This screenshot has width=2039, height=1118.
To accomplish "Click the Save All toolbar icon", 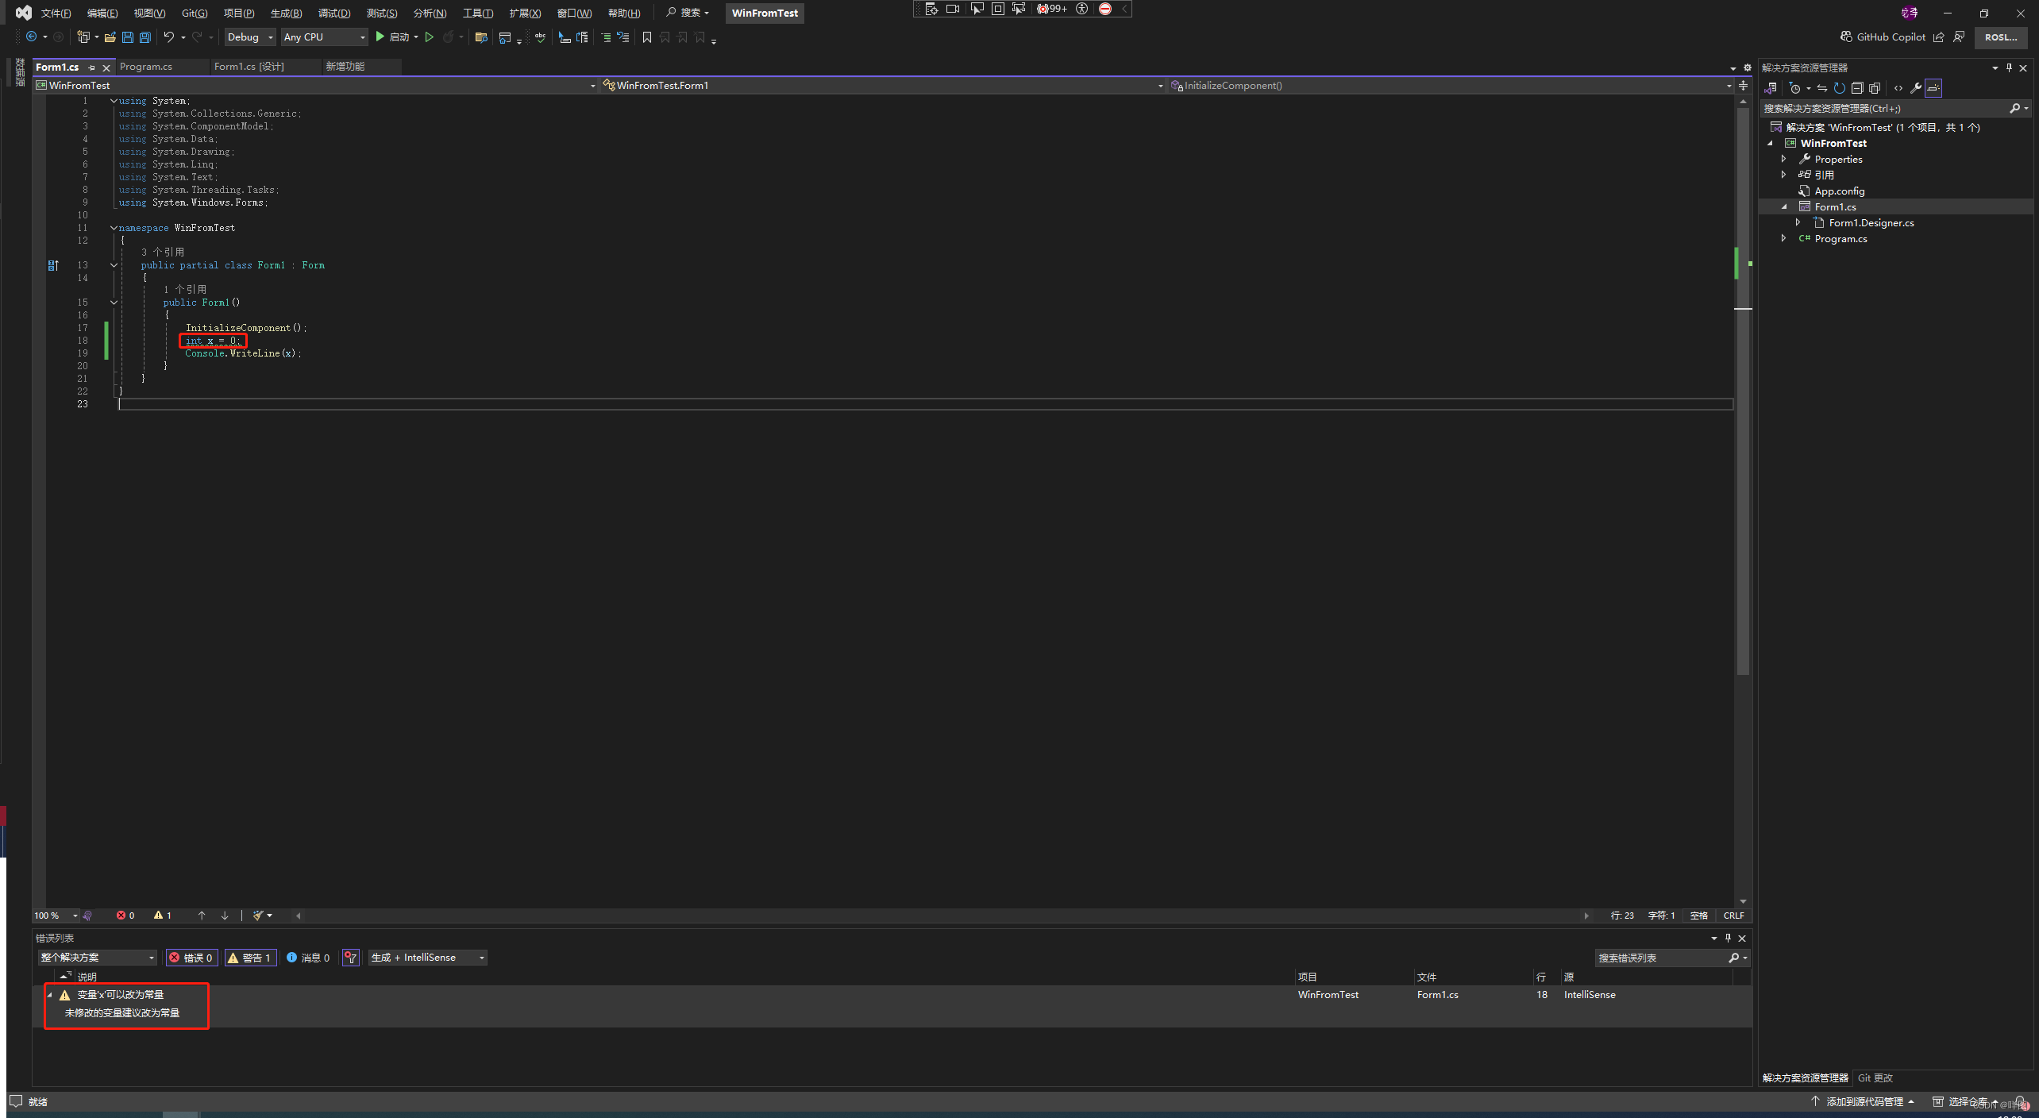I will click(145, 37).
